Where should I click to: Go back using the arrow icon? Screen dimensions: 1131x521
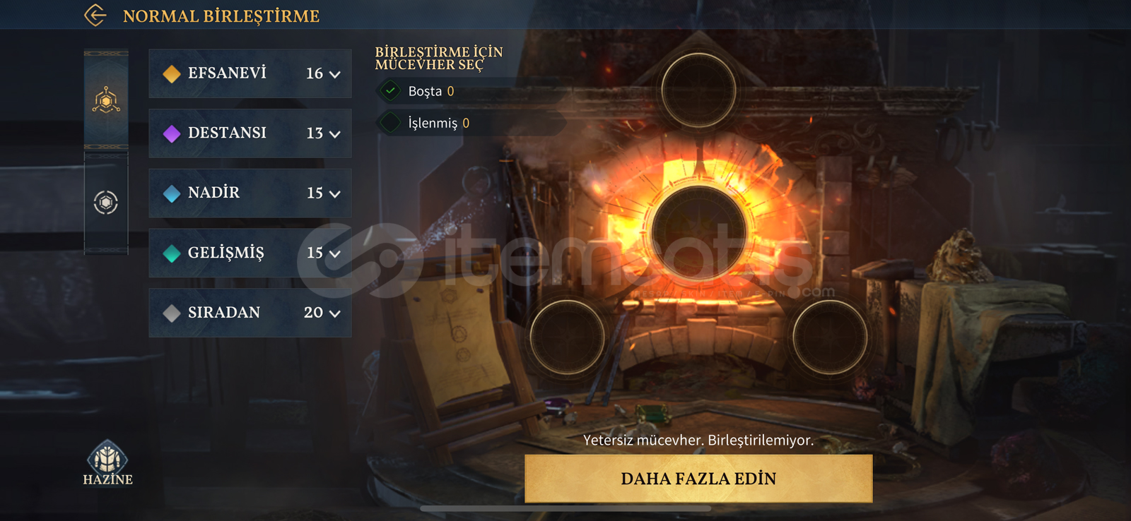[x=95, y=15]
